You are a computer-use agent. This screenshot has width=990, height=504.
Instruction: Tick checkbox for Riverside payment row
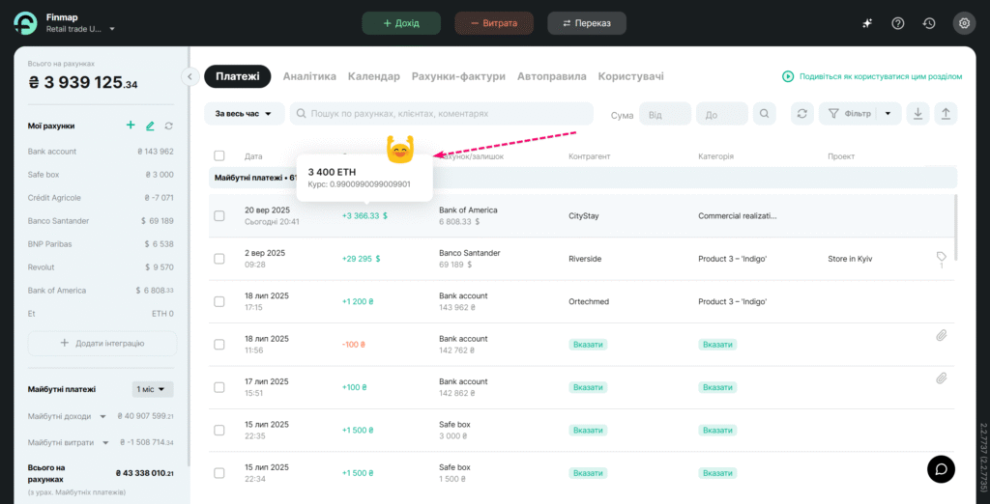pyautogui.click(x=219, y=259)
